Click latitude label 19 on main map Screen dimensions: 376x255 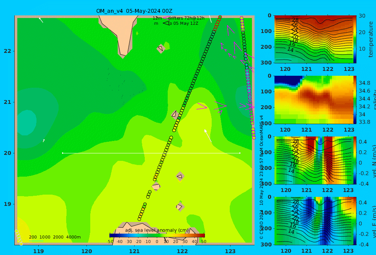coord(8,204)
